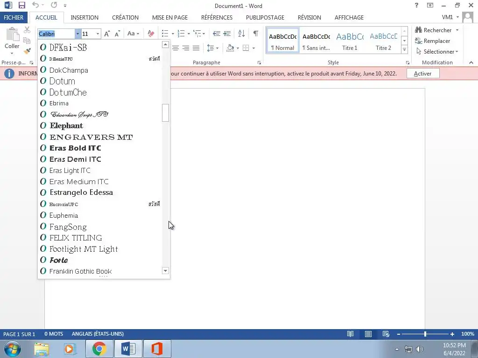Open the Change Case Aa dropdown
The image size is (478, 358).
pyautogui.click(x=133, y=34)
